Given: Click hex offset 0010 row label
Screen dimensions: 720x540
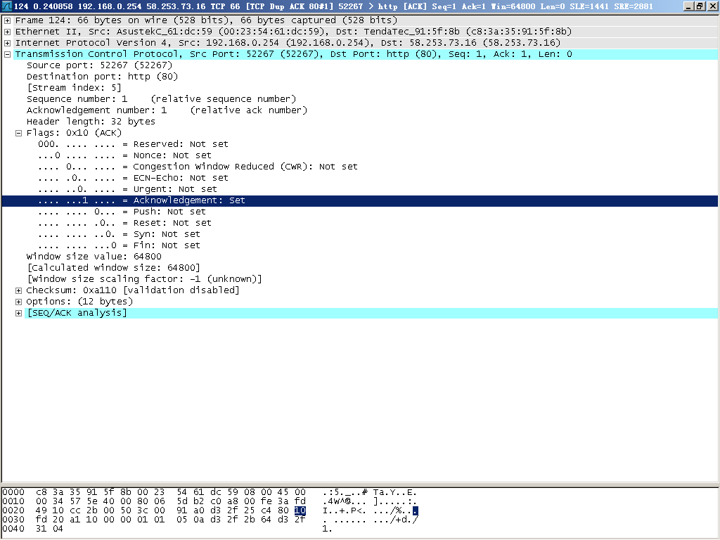Looking at the screenshot, I should [13, 501].
